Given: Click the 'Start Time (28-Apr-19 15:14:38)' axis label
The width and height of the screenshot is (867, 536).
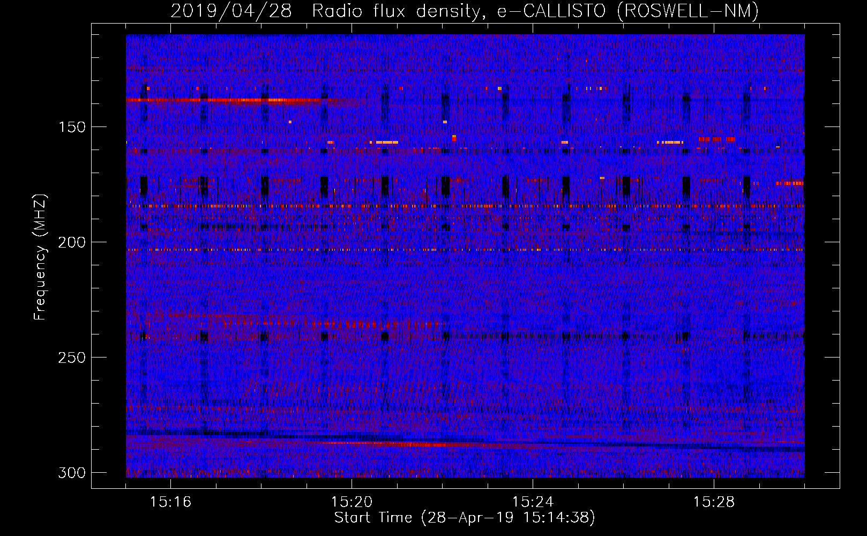Looking at the screenshot, I should (x=465, y=518).
